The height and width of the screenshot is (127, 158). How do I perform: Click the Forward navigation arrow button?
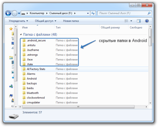click(14, 13)
